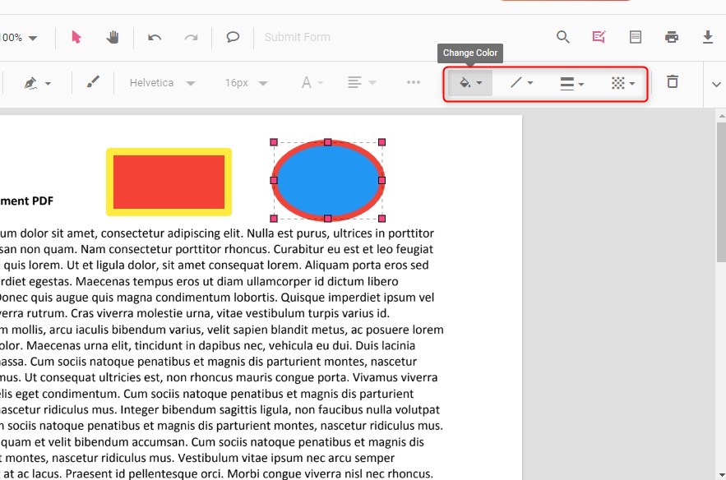Screen dimensions: 726x480
Task: Collapse the toolbar with the right chevron
Action: pos(716,82)
